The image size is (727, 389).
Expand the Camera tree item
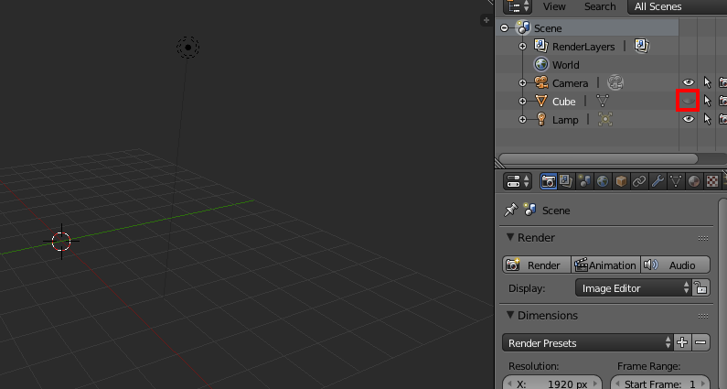(522, 83)
